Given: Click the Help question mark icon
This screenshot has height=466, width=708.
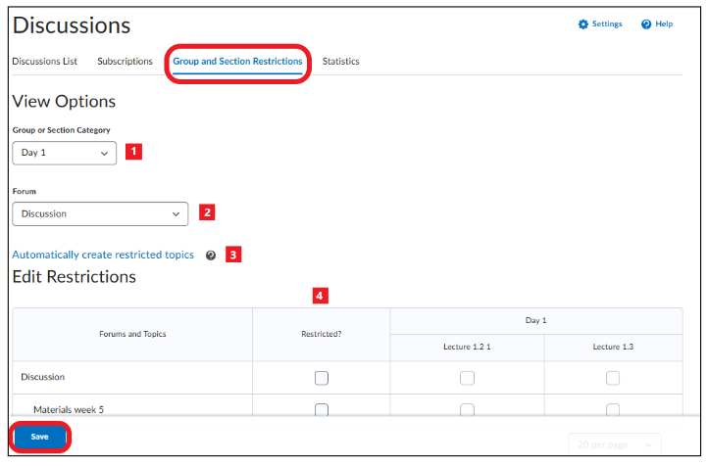Looking at the screenshot, I should 646,24.
